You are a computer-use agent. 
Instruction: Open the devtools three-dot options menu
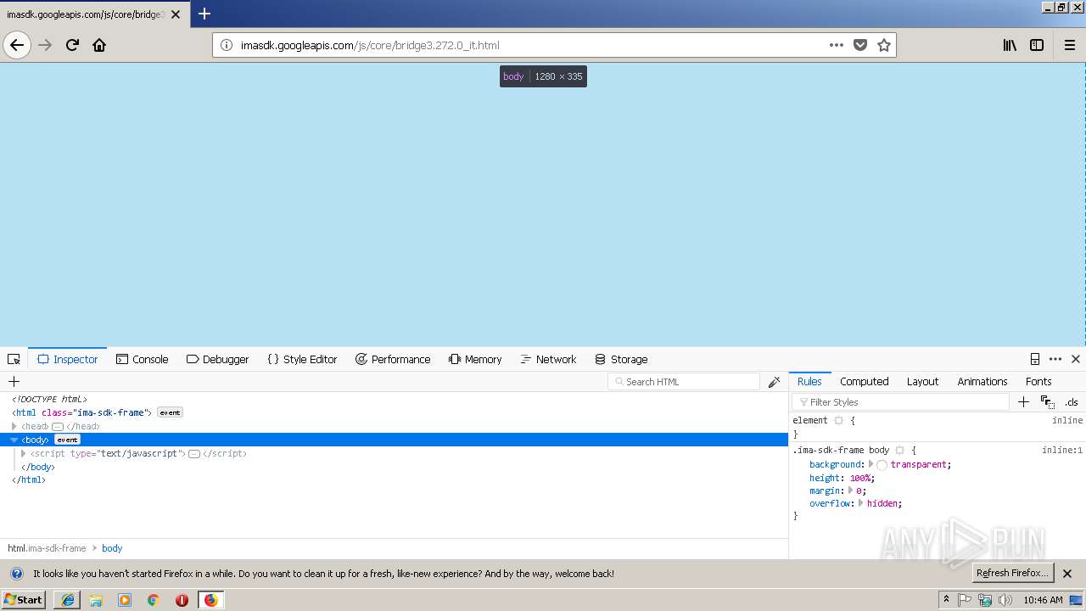[1055, 359]
